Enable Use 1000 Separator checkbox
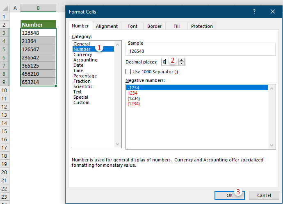 click(128, 72)
